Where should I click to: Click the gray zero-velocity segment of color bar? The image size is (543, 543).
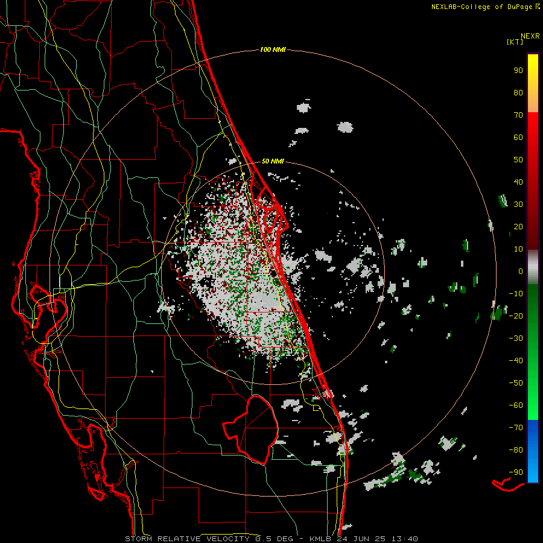coord(533,267)
